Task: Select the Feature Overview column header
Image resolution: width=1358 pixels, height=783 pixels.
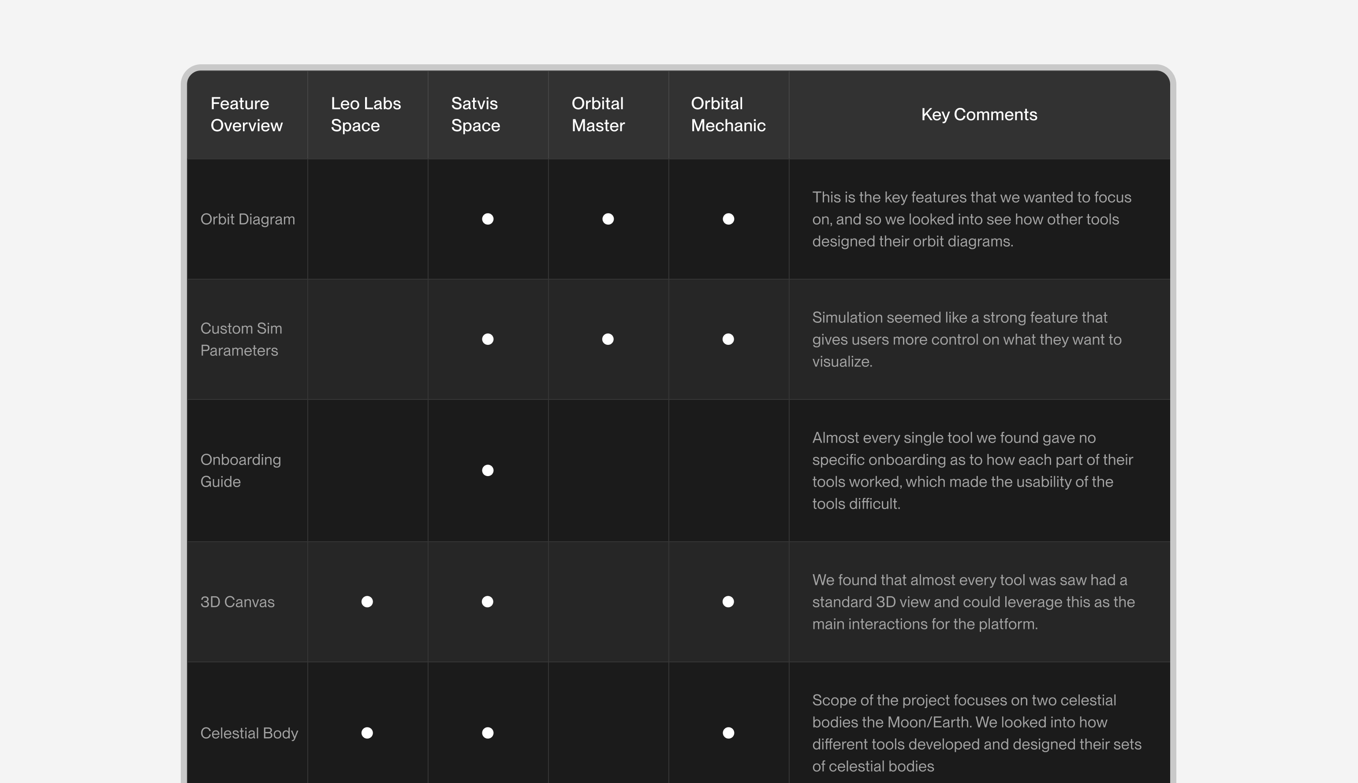Action: click(x=246, y=114)
